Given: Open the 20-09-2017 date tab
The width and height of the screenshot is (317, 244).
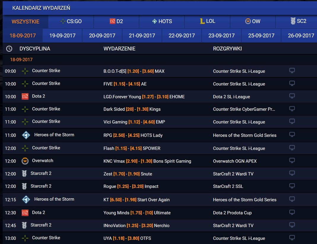Looking at the screenshot, I should coord(102,36).
